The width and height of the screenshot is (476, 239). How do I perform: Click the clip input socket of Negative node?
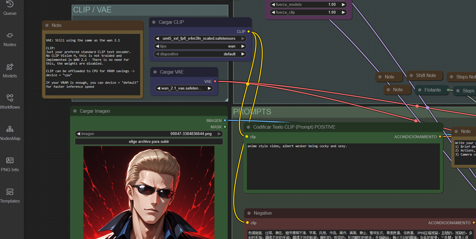pyautogui.click(x=248, y=223)
